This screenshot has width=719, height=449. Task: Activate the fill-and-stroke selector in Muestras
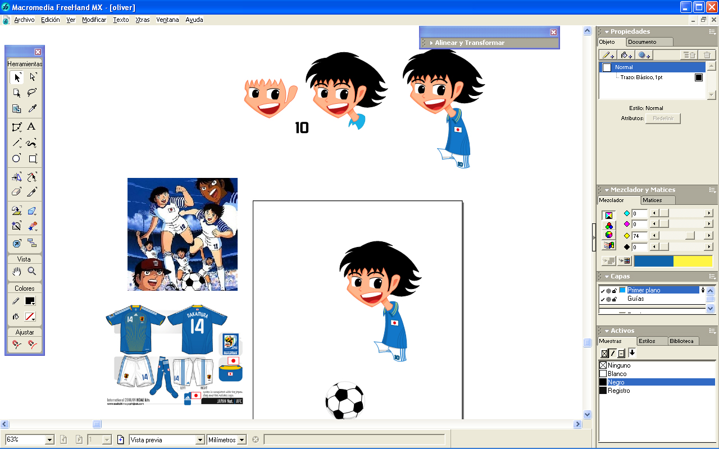pos(621,354)
